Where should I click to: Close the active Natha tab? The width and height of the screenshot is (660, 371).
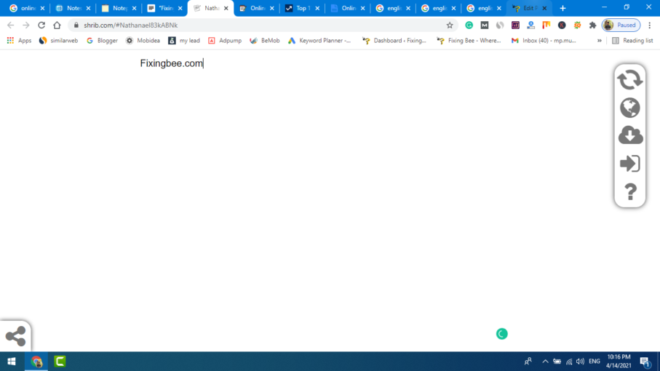pos(226,8)
